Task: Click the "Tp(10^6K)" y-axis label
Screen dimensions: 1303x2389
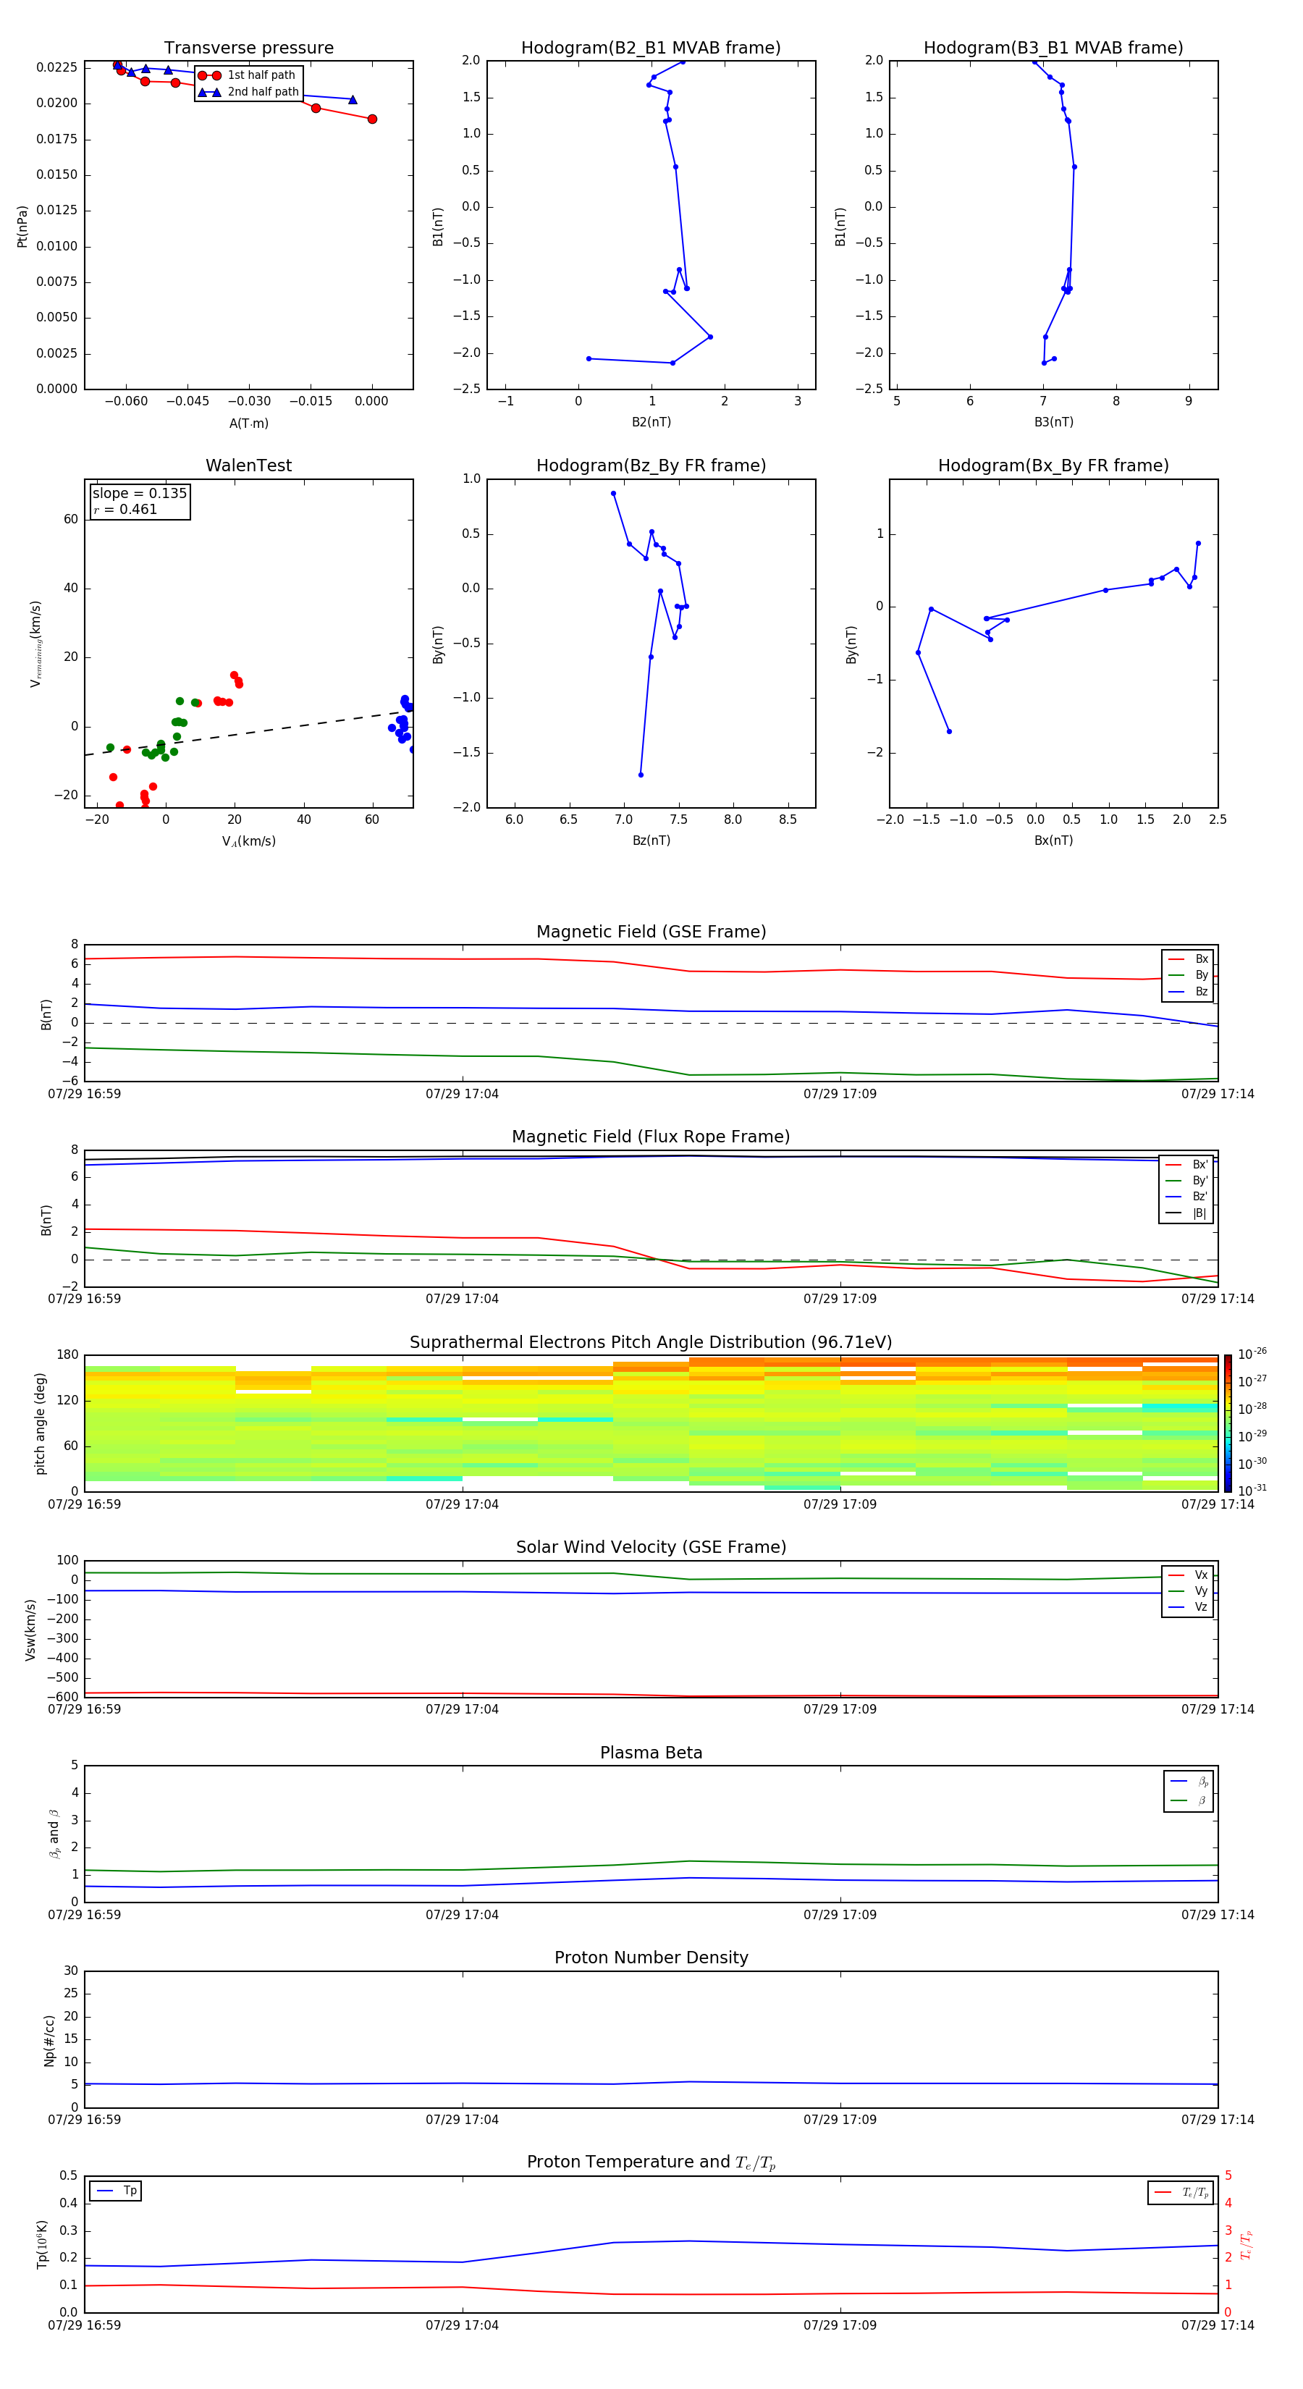Action: [x=42, y=2244]
